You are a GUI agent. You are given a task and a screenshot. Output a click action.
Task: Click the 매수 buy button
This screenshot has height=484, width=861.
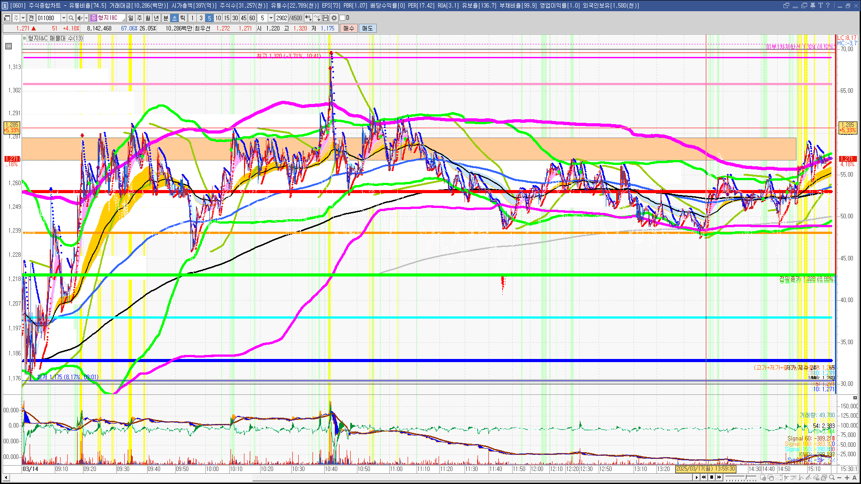pos(349,28)
